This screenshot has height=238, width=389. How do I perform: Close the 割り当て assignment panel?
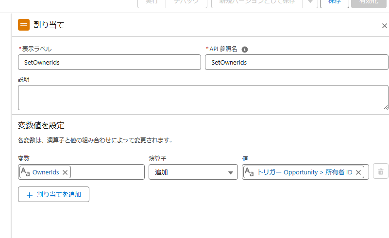[384, 26]
